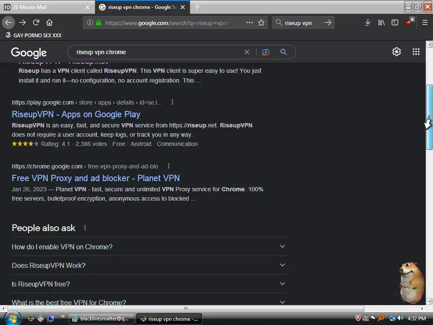Switch to the 10 Minute Mail tab
Image resolution: width=433 pixels, height=325 pixels.
click(47, 7)
